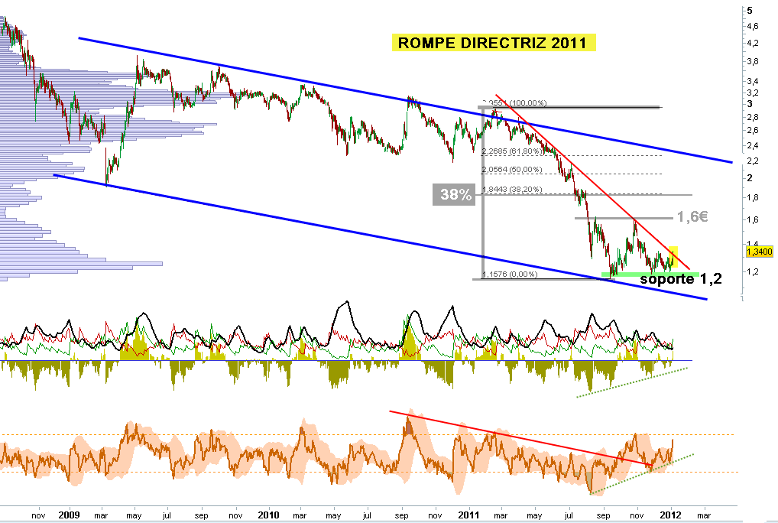Click the yellow '1,3400' current price tag
The width and height of the screenshot is (778, 523).
760,252
